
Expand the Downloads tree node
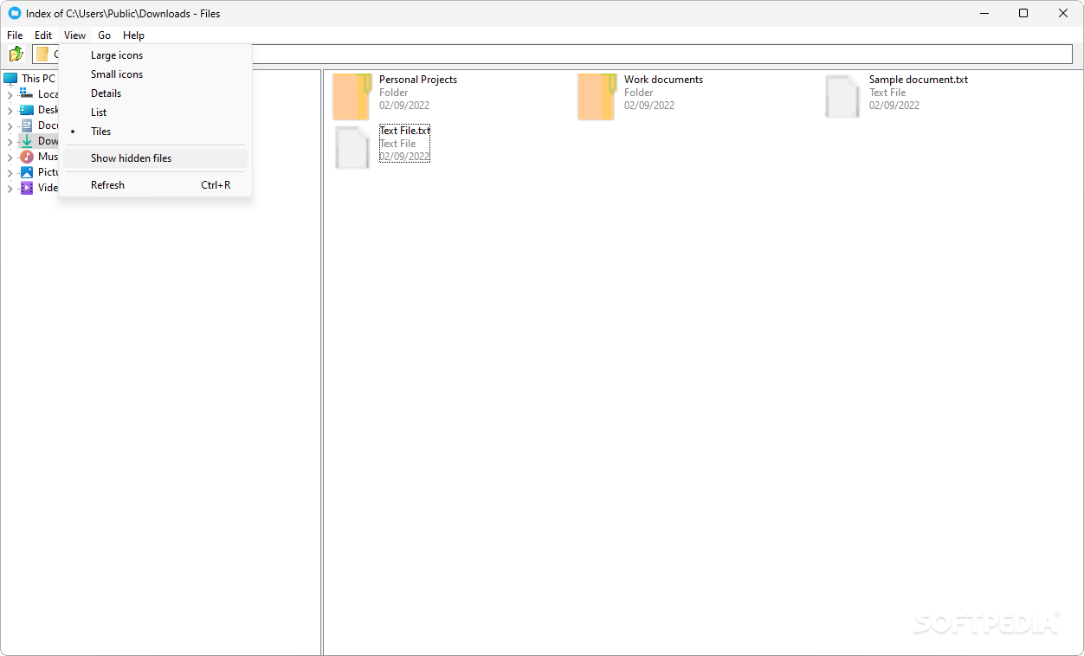(x=10, y=141)
